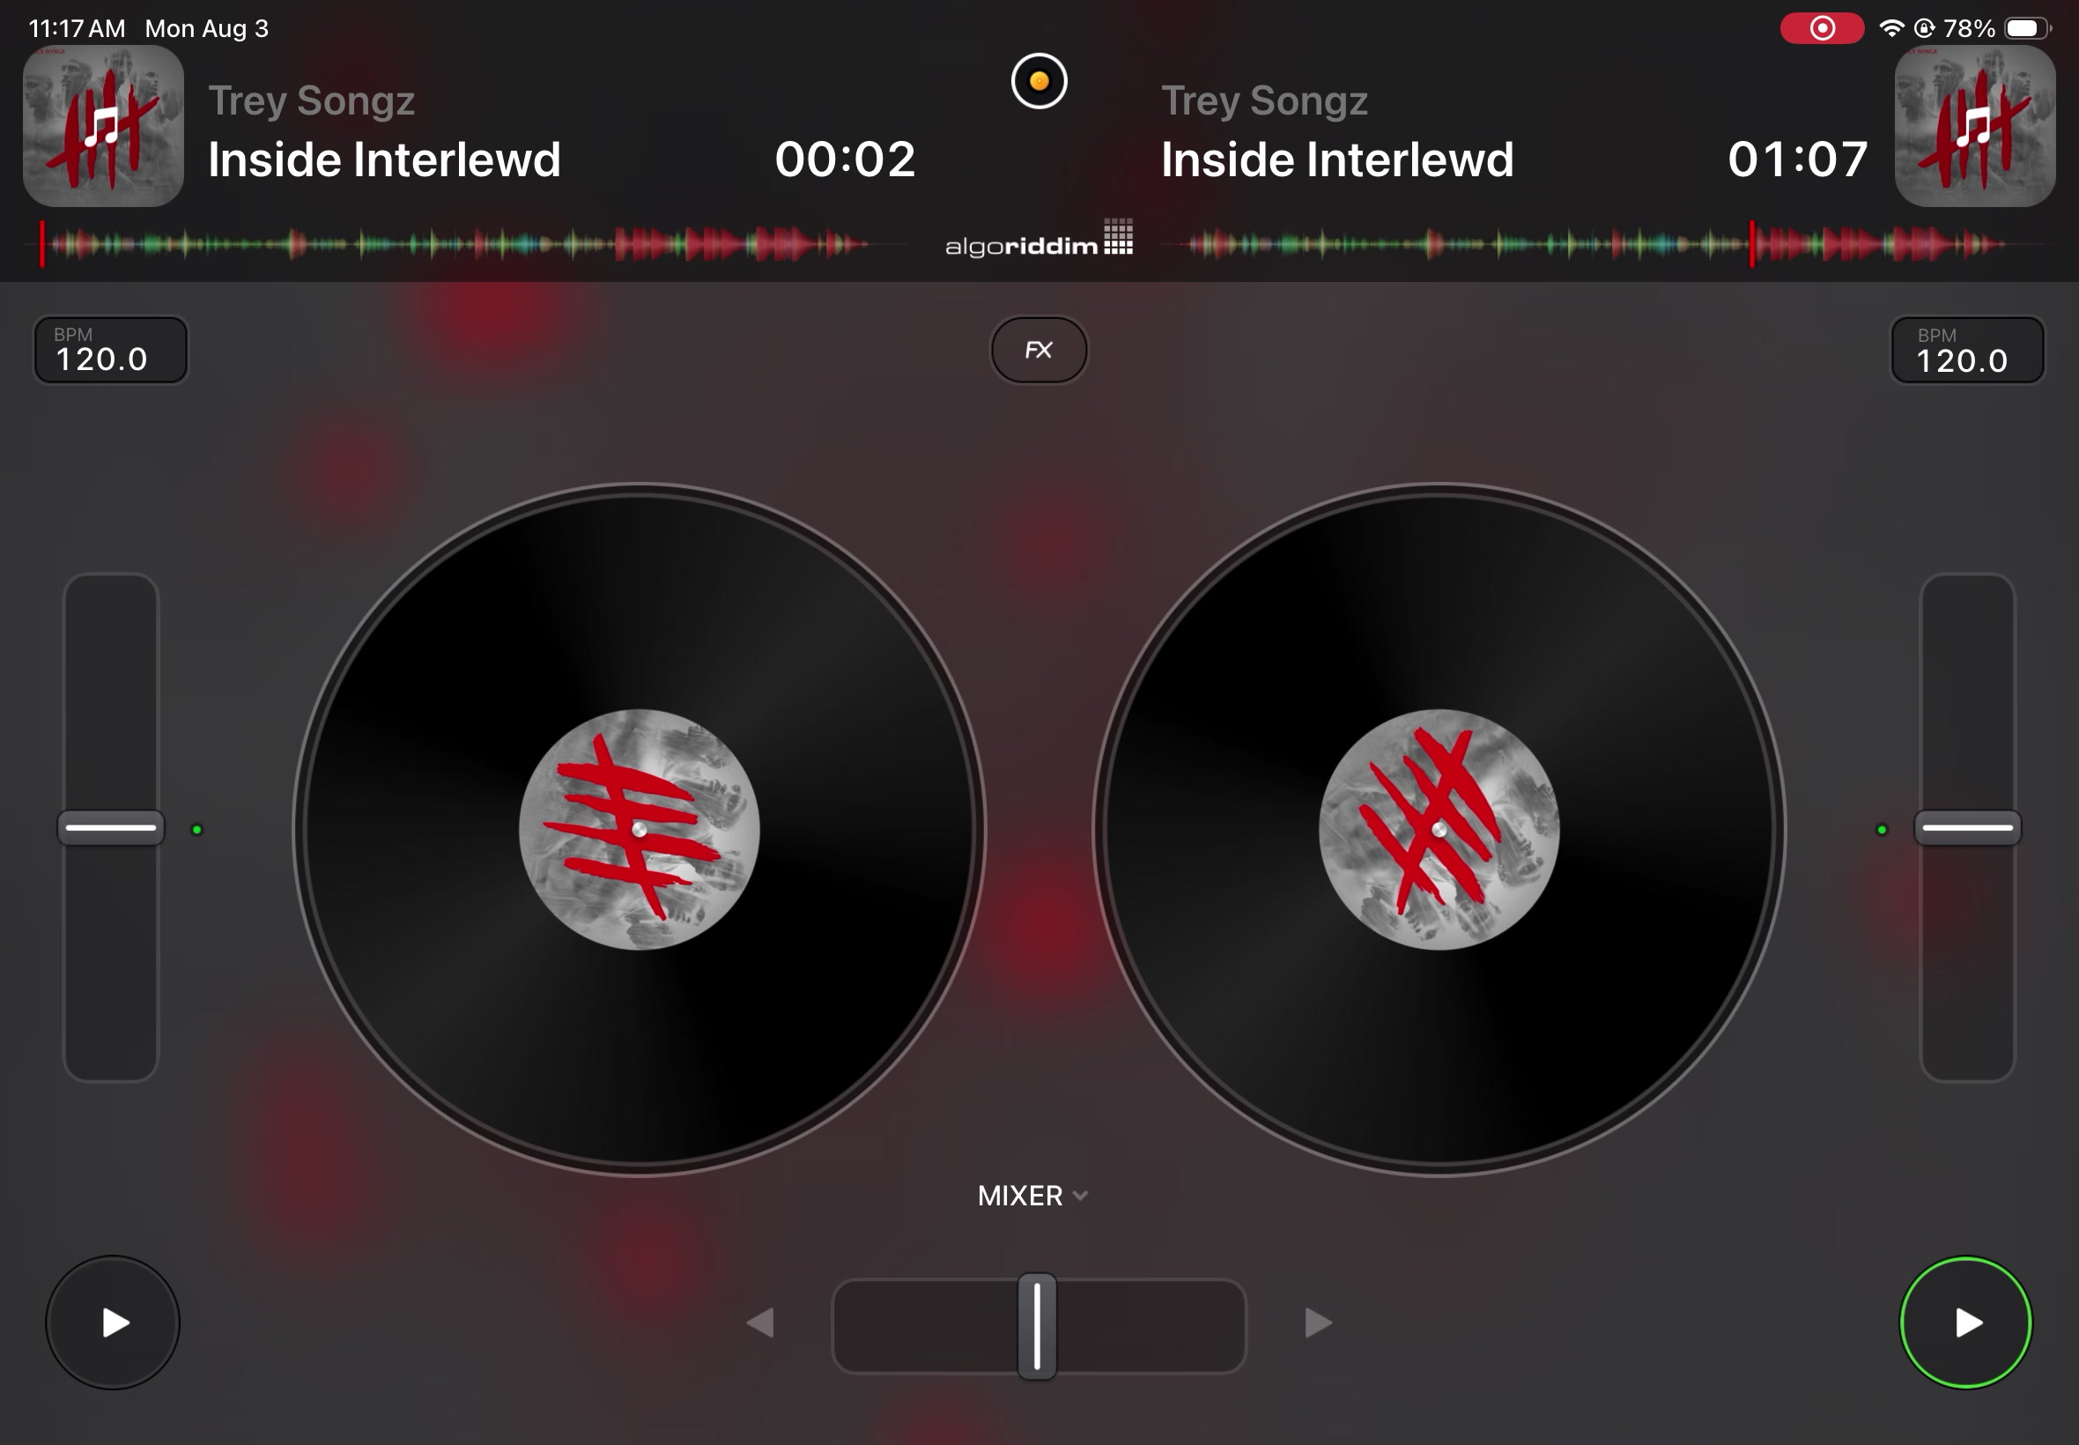This screenshot has width=2079, height=1445.
Task: Tap the left deck BPM 120.0 box
Action: tap(110, 350)
